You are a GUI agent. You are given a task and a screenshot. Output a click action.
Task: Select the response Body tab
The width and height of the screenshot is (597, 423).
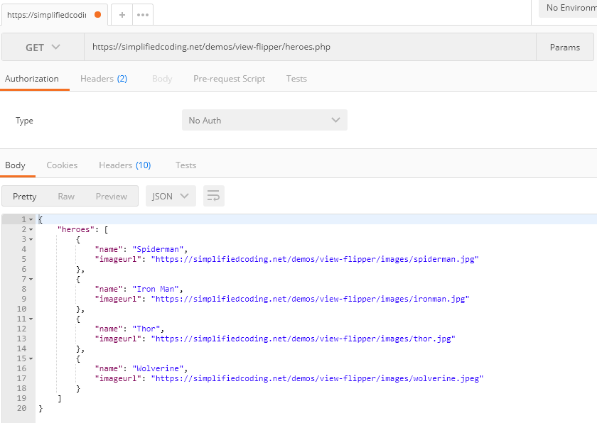click(x=15, y=165)
